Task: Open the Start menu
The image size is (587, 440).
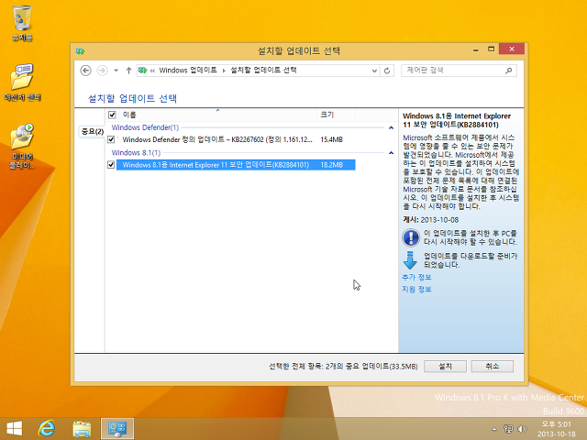Action: pos(15,429)
